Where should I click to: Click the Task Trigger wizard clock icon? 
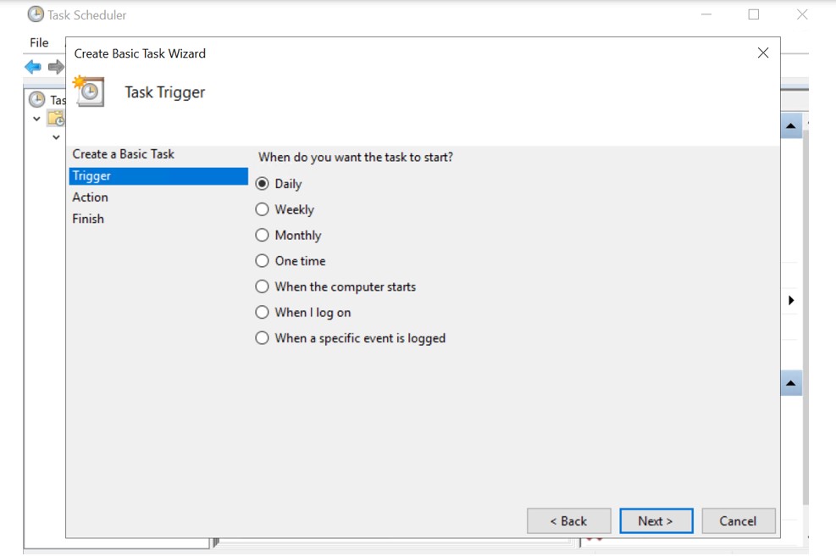[x=89, y=92]
